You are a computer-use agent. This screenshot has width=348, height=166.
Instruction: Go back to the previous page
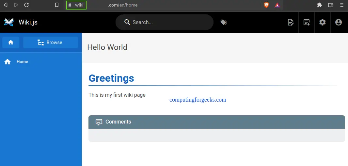point(6,5)
